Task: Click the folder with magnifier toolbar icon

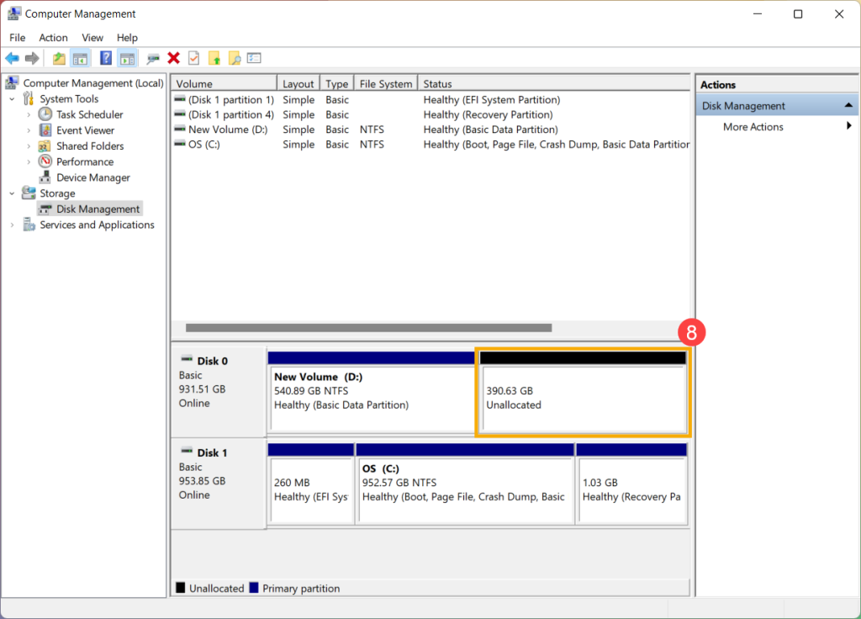Action: [235, 58]
